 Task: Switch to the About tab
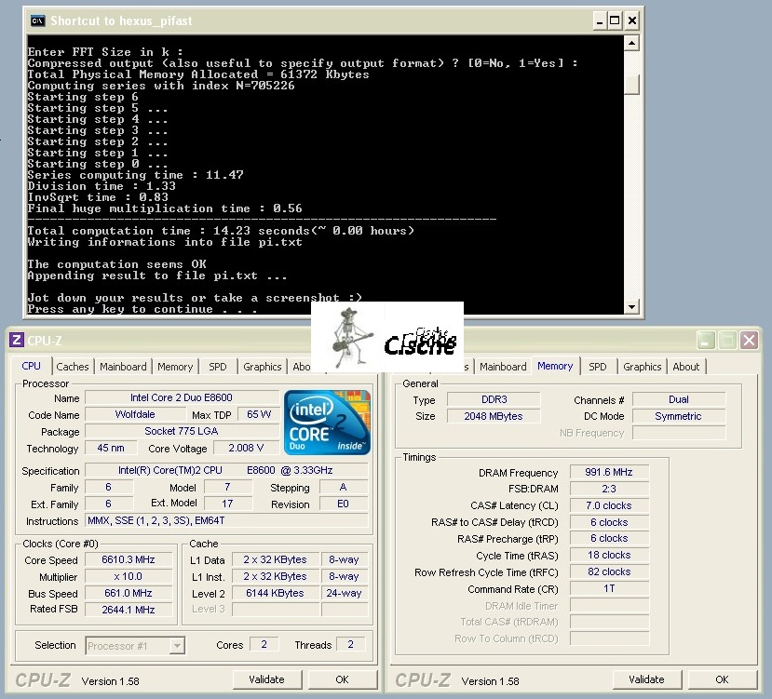686,367
